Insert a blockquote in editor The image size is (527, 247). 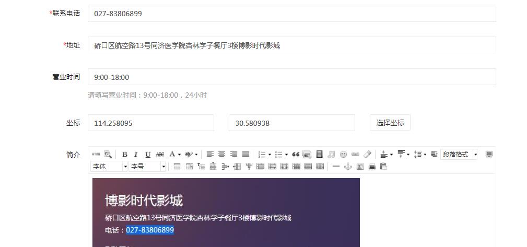tap(296, 155)
